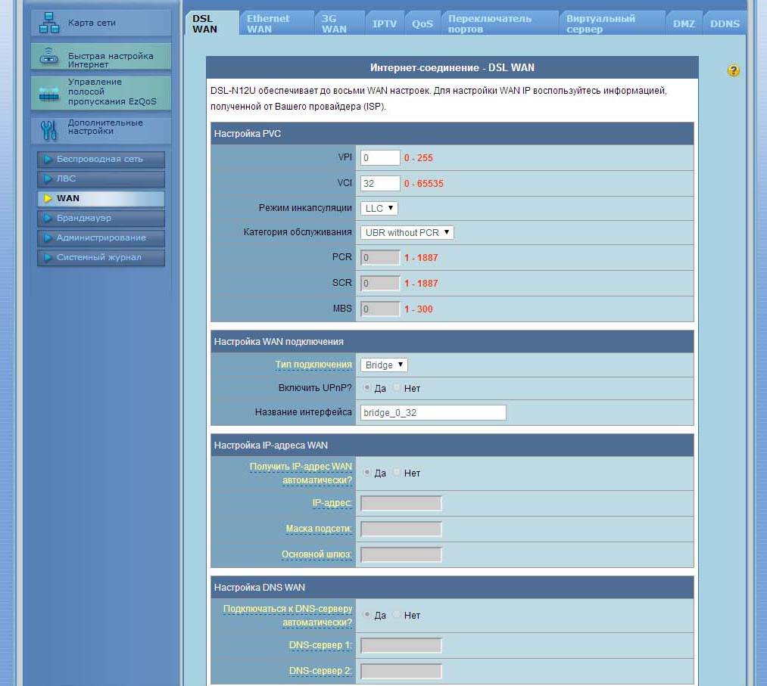Click the network map icon
Image resolution: width=767 pixels, height=686 pixels.
click(49, 23)
